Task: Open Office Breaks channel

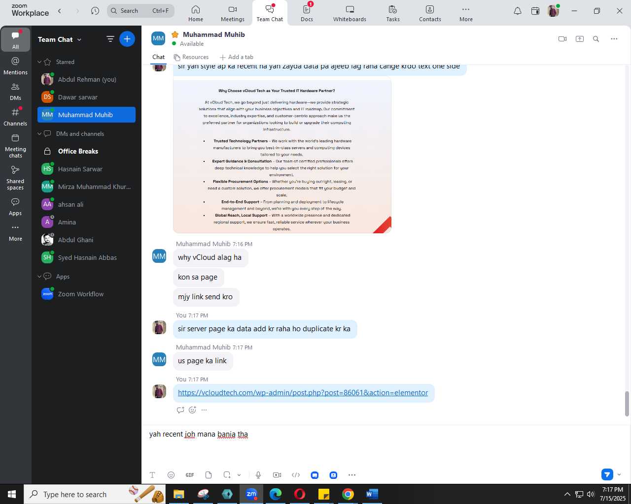Action: (86, 151)
